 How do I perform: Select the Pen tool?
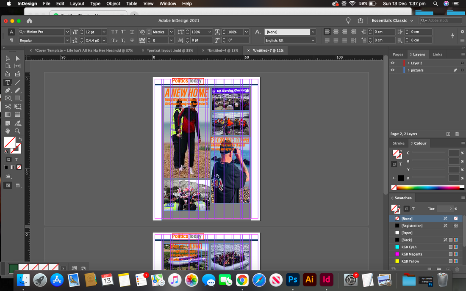(8, 90)
